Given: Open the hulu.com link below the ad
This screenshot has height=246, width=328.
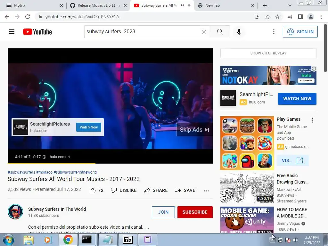Looking at the screenshot, I should point(59,157).
